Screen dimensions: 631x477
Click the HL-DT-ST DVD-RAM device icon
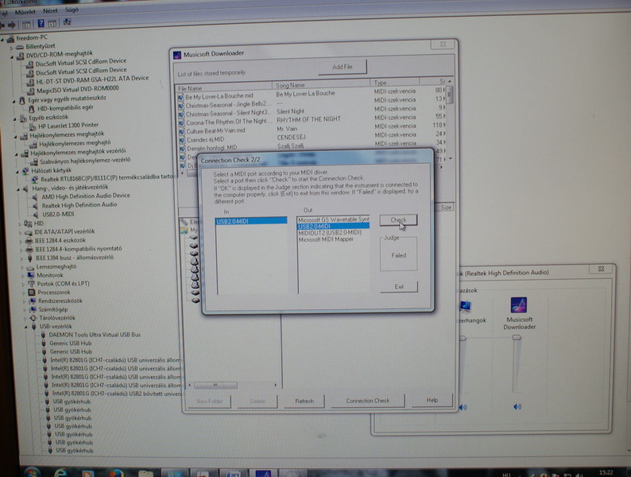pos(30,81)
